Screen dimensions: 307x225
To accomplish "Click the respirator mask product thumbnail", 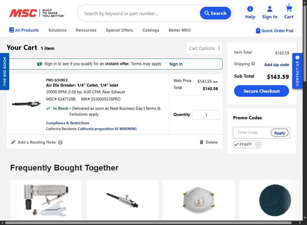I will pyautogui.click(x=199, y=198).
